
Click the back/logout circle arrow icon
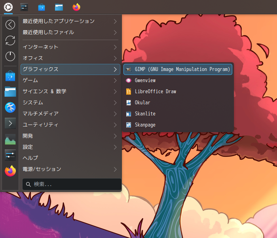click(10, 25)
